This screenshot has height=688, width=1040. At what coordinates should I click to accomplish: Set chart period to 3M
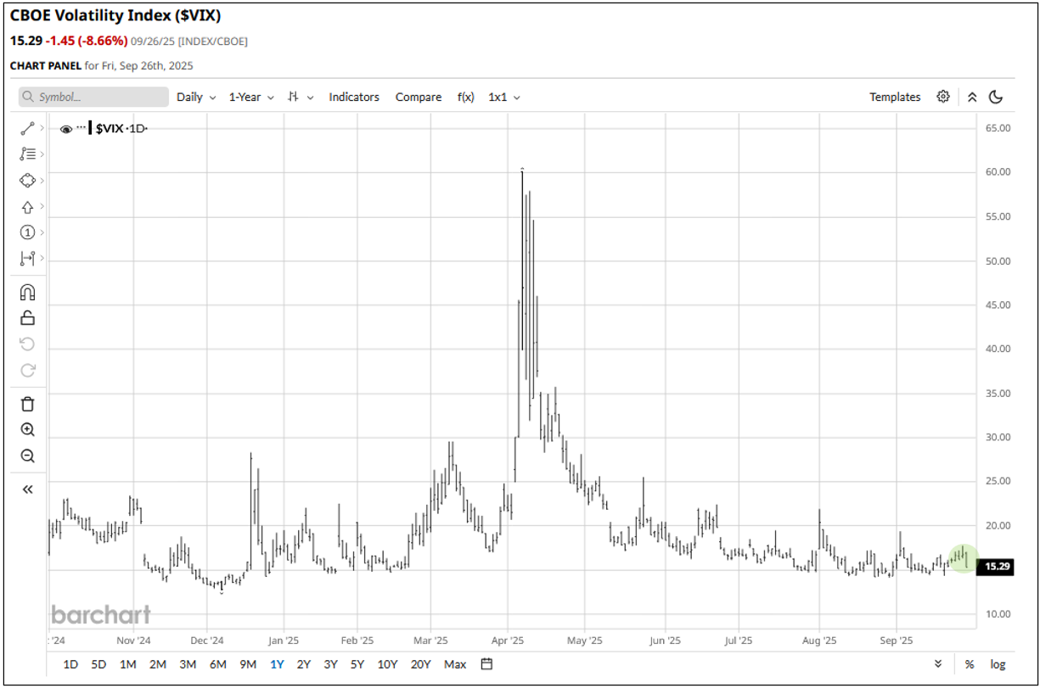(x=188, y=664)
